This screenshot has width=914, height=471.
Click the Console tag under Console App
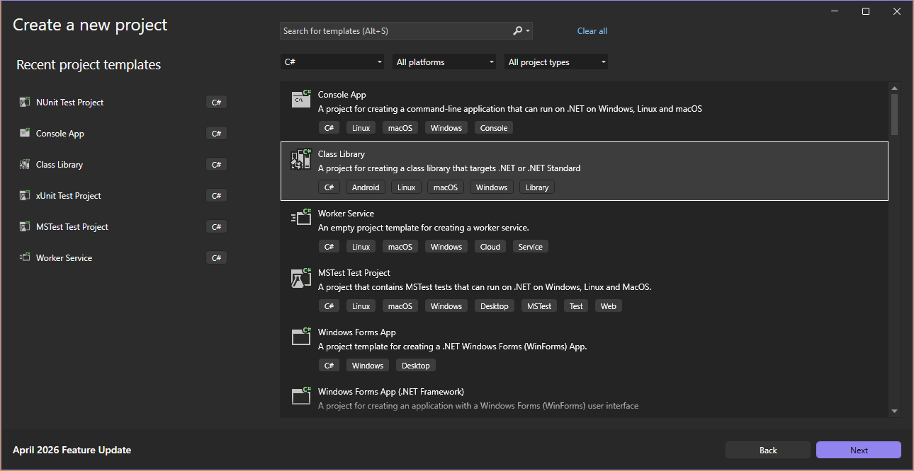[x=494, y=128]
